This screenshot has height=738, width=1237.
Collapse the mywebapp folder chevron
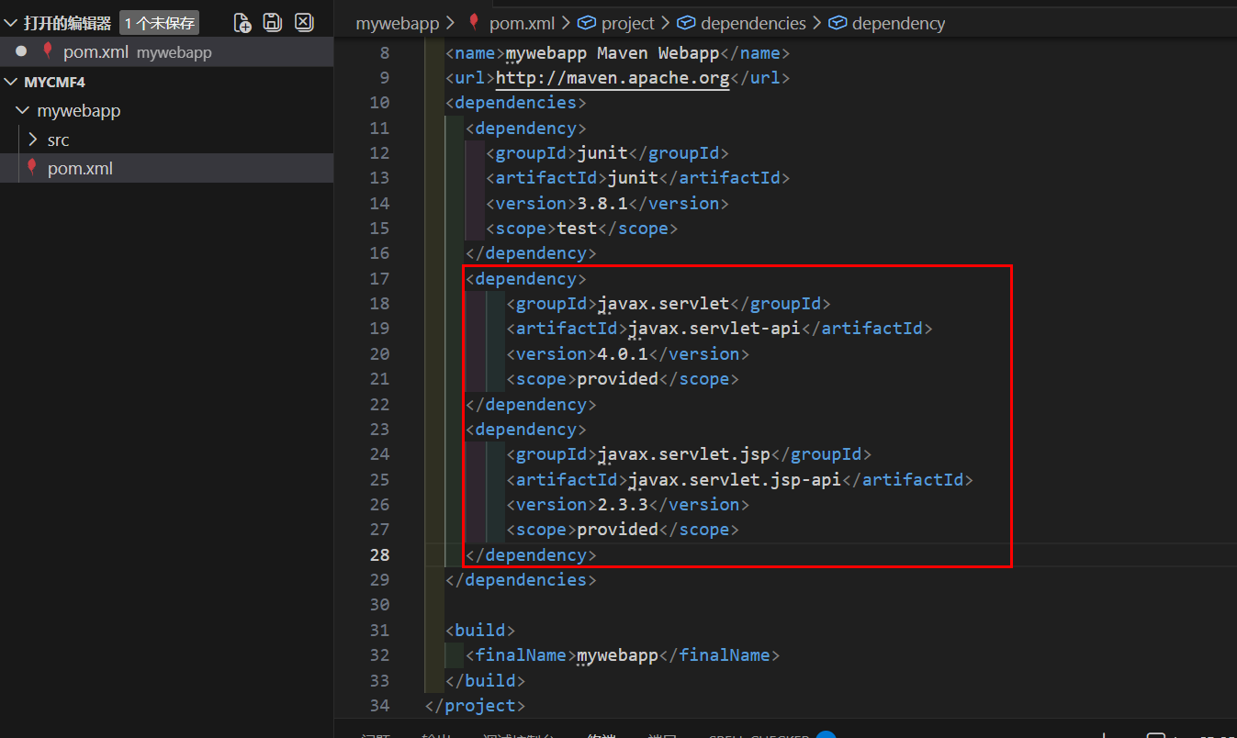pos(23,110)
